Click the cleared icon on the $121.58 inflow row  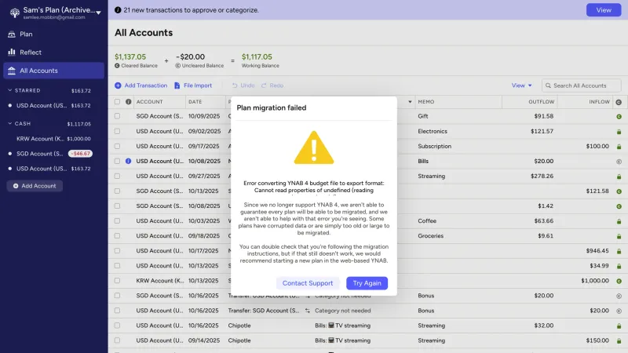click(619, 191)
